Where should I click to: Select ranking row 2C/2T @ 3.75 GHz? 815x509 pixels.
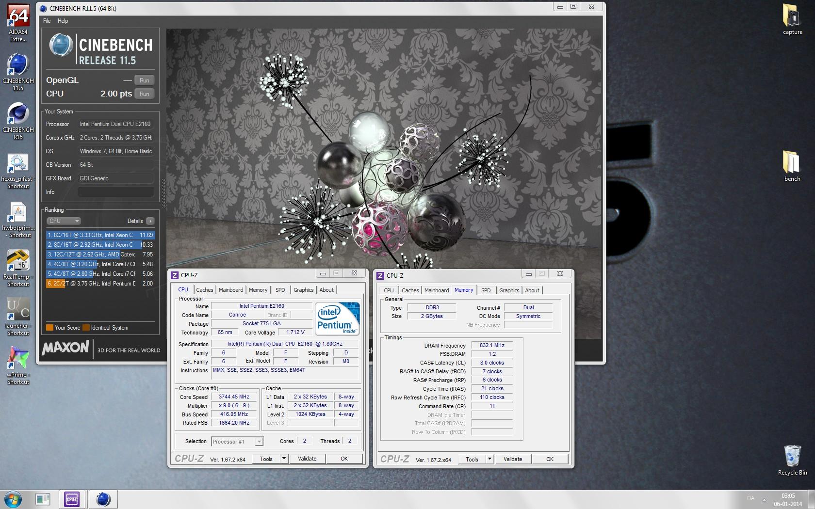(100, 284)
